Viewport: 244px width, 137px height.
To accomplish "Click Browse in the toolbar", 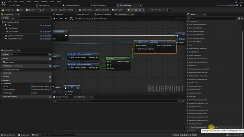I will coord(30,10).
